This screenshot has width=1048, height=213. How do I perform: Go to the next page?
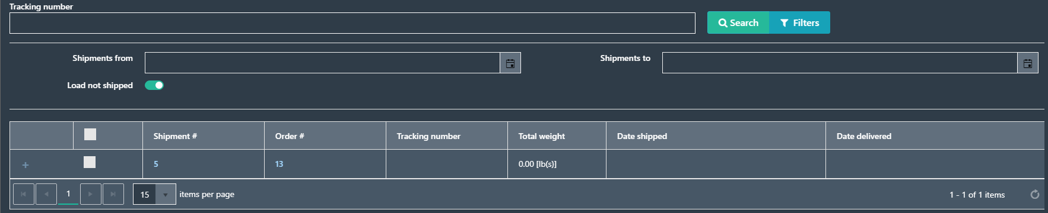pyautogui.click(x=90, y=194)
